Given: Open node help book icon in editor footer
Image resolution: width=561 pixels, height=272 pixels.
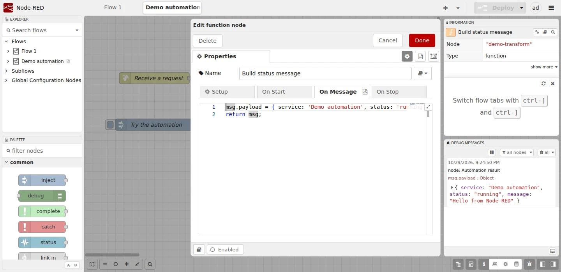Looking at the screenshot, I should [199, 249].
